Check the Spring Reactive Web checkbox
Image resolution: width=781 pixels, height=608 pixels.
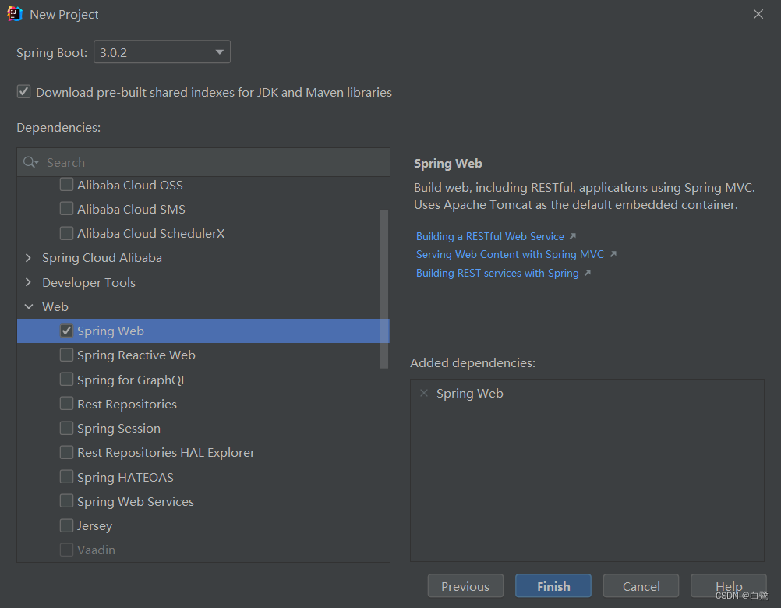(66, 355)
